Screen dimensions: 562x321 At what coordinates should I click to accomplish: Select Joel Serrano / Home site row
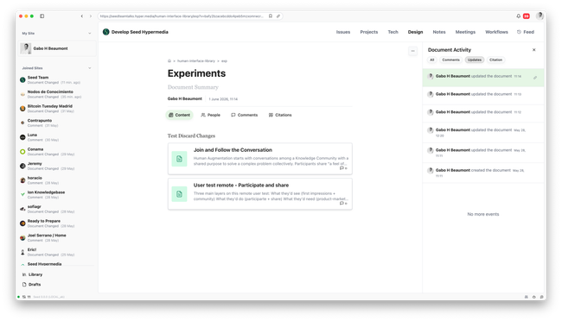click(x=57, y=237)
